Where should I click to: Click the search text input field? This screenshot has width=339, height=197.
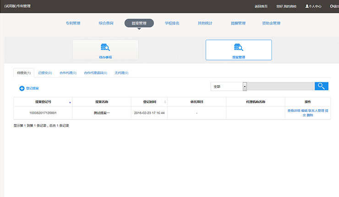point(281,86)
